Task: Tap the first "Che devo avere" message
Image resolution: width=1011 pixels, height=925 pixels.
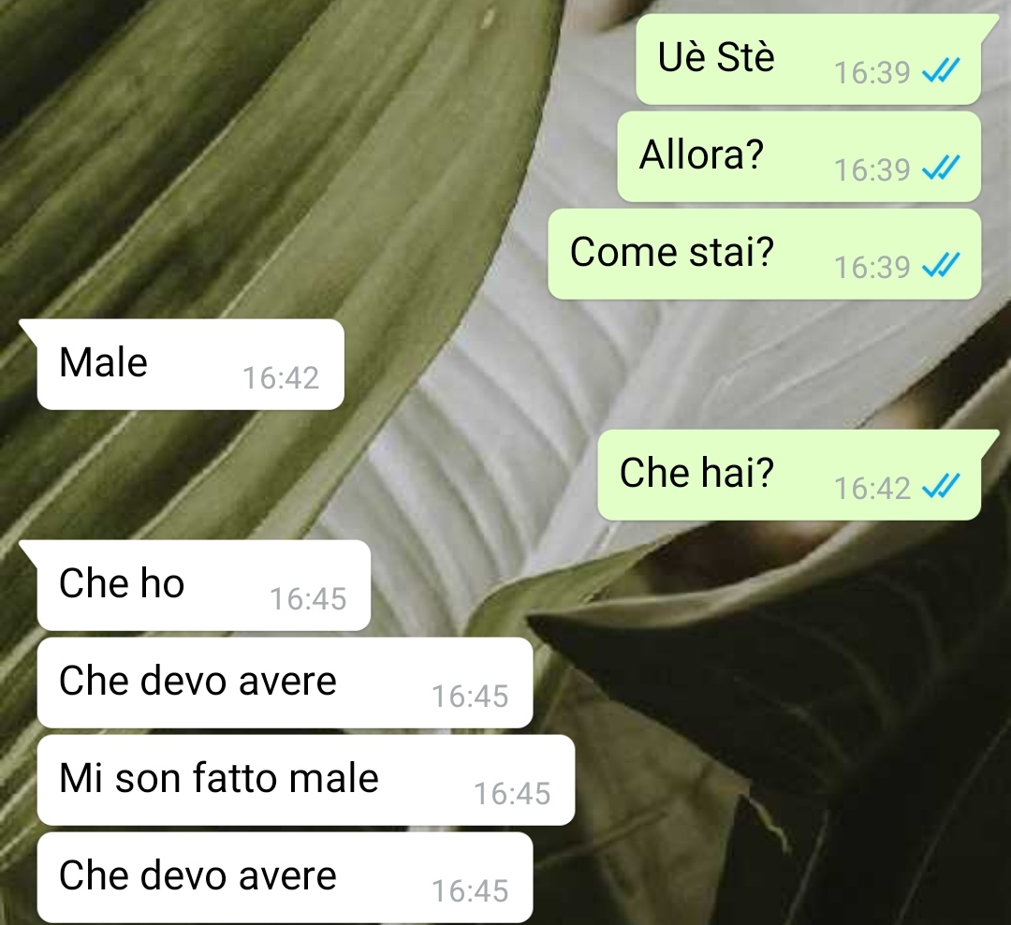Action: click(x=285, y=683)
